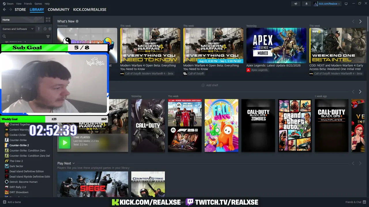Open the announcements megaphone icon
Viewport: 369px width, 207px height.
click(x=295, y=4)
